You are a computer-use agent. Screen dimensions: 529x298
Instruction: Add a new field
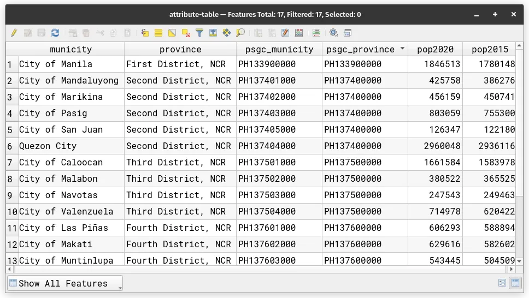pyautogui.click(x=258, y=33)
